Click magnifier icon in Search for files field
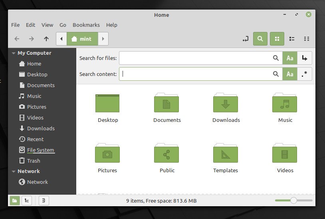 [275, 58]
